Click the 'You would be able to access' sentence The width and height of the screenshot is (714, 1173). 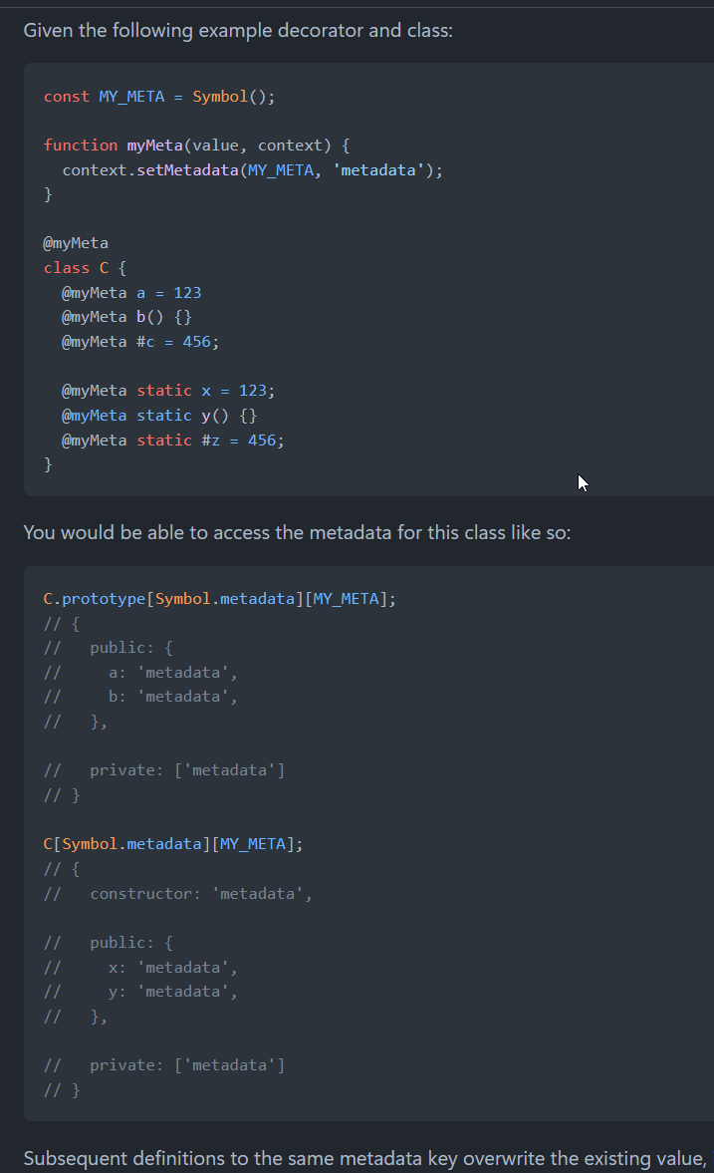click(x=297, y=532)
